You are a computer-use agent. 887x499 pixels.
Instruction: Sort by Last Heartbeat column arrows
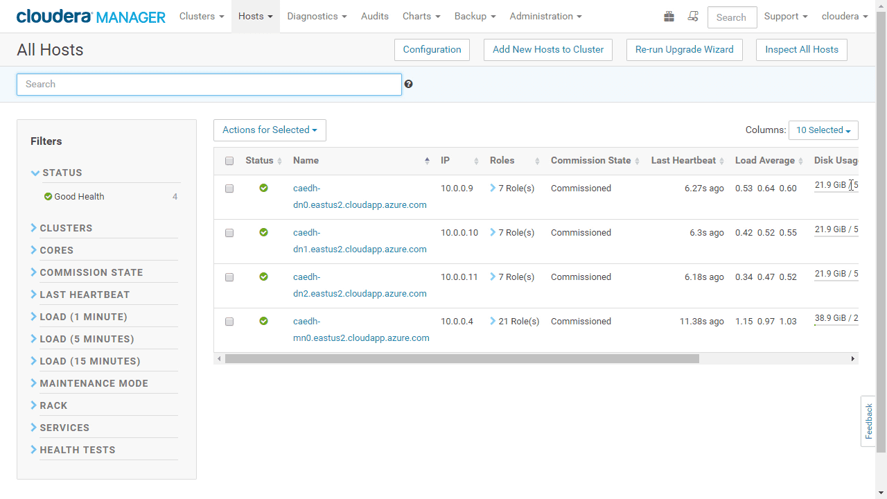tap(721, 161)
